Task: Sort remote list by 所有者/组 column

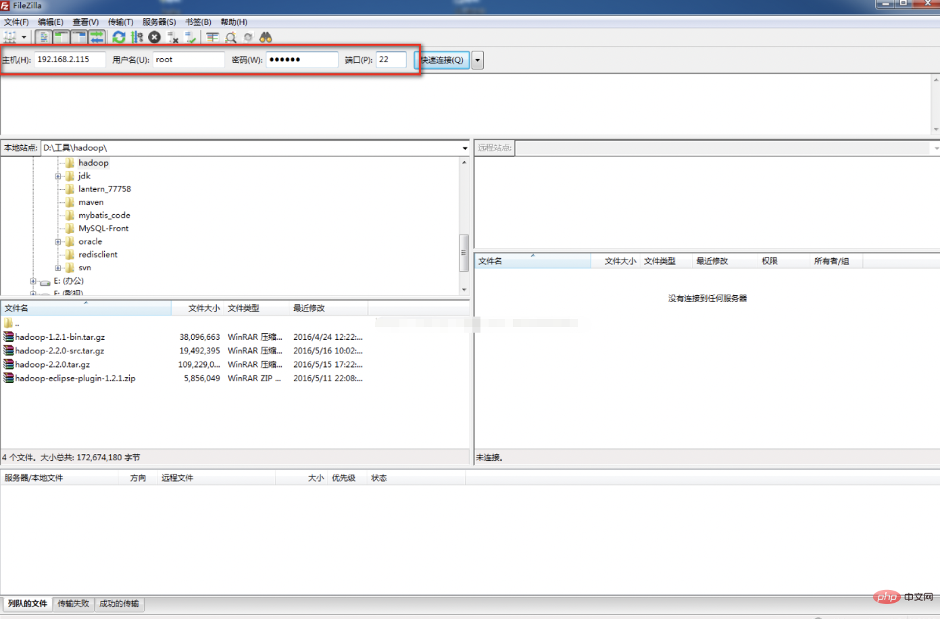Action: [836, 261]
